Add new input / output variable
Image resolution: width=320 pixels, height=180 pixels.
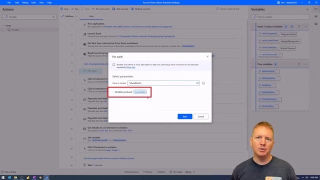pyautogui.click(x=292, y=26)
